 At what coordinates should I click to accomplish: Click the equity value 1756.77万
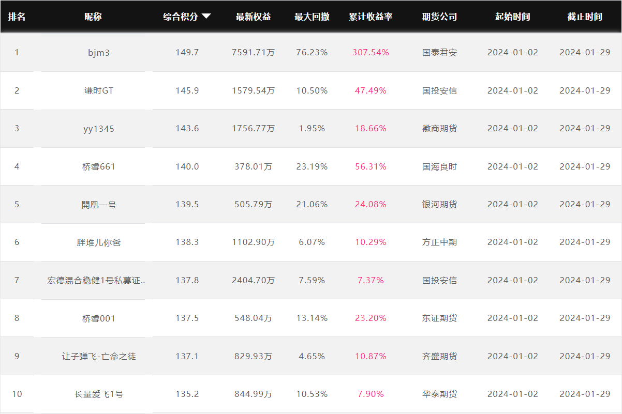[253, 129]
